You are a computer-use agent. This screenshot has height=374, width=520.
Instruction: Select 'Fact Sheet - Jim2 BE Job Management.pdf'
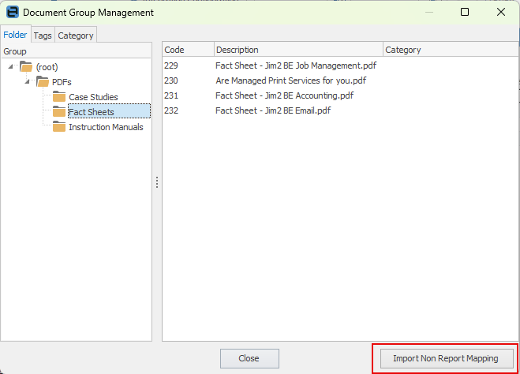click(296, 65)
